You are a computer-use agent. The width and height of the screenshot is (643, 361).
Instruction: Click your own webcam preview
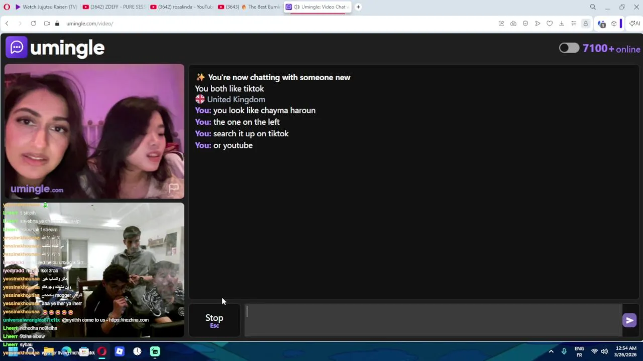click(94, 270)
